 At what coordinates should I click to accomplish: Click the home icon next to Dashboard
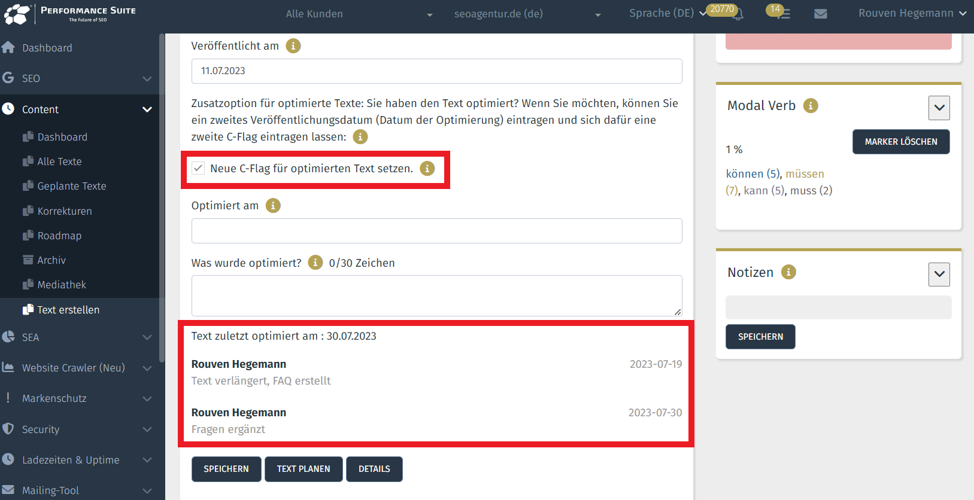(8, 47)
